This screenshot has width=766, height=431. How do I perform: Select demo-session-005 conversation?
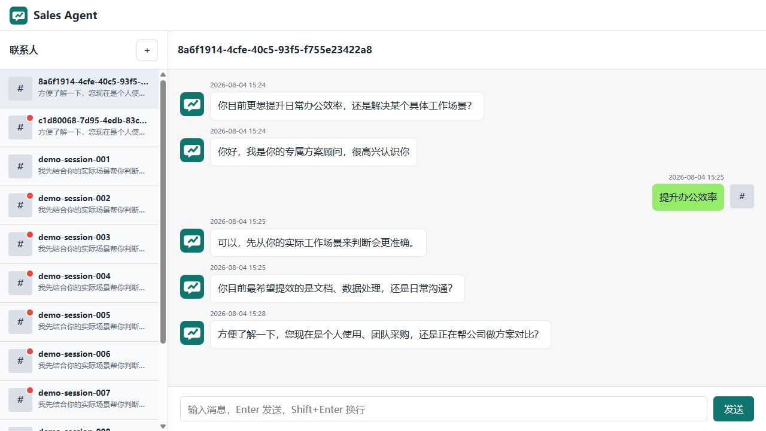tap(80, 322)
